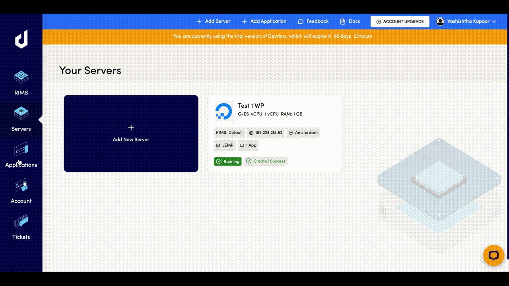Click the Your Servers heading

pos(90,70)
